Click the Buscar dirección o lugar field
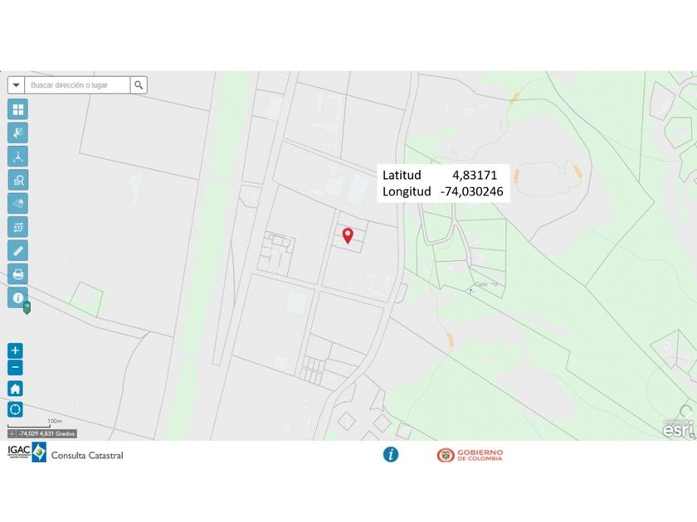Screen dimensions: 697x522 tap(77, 85)
